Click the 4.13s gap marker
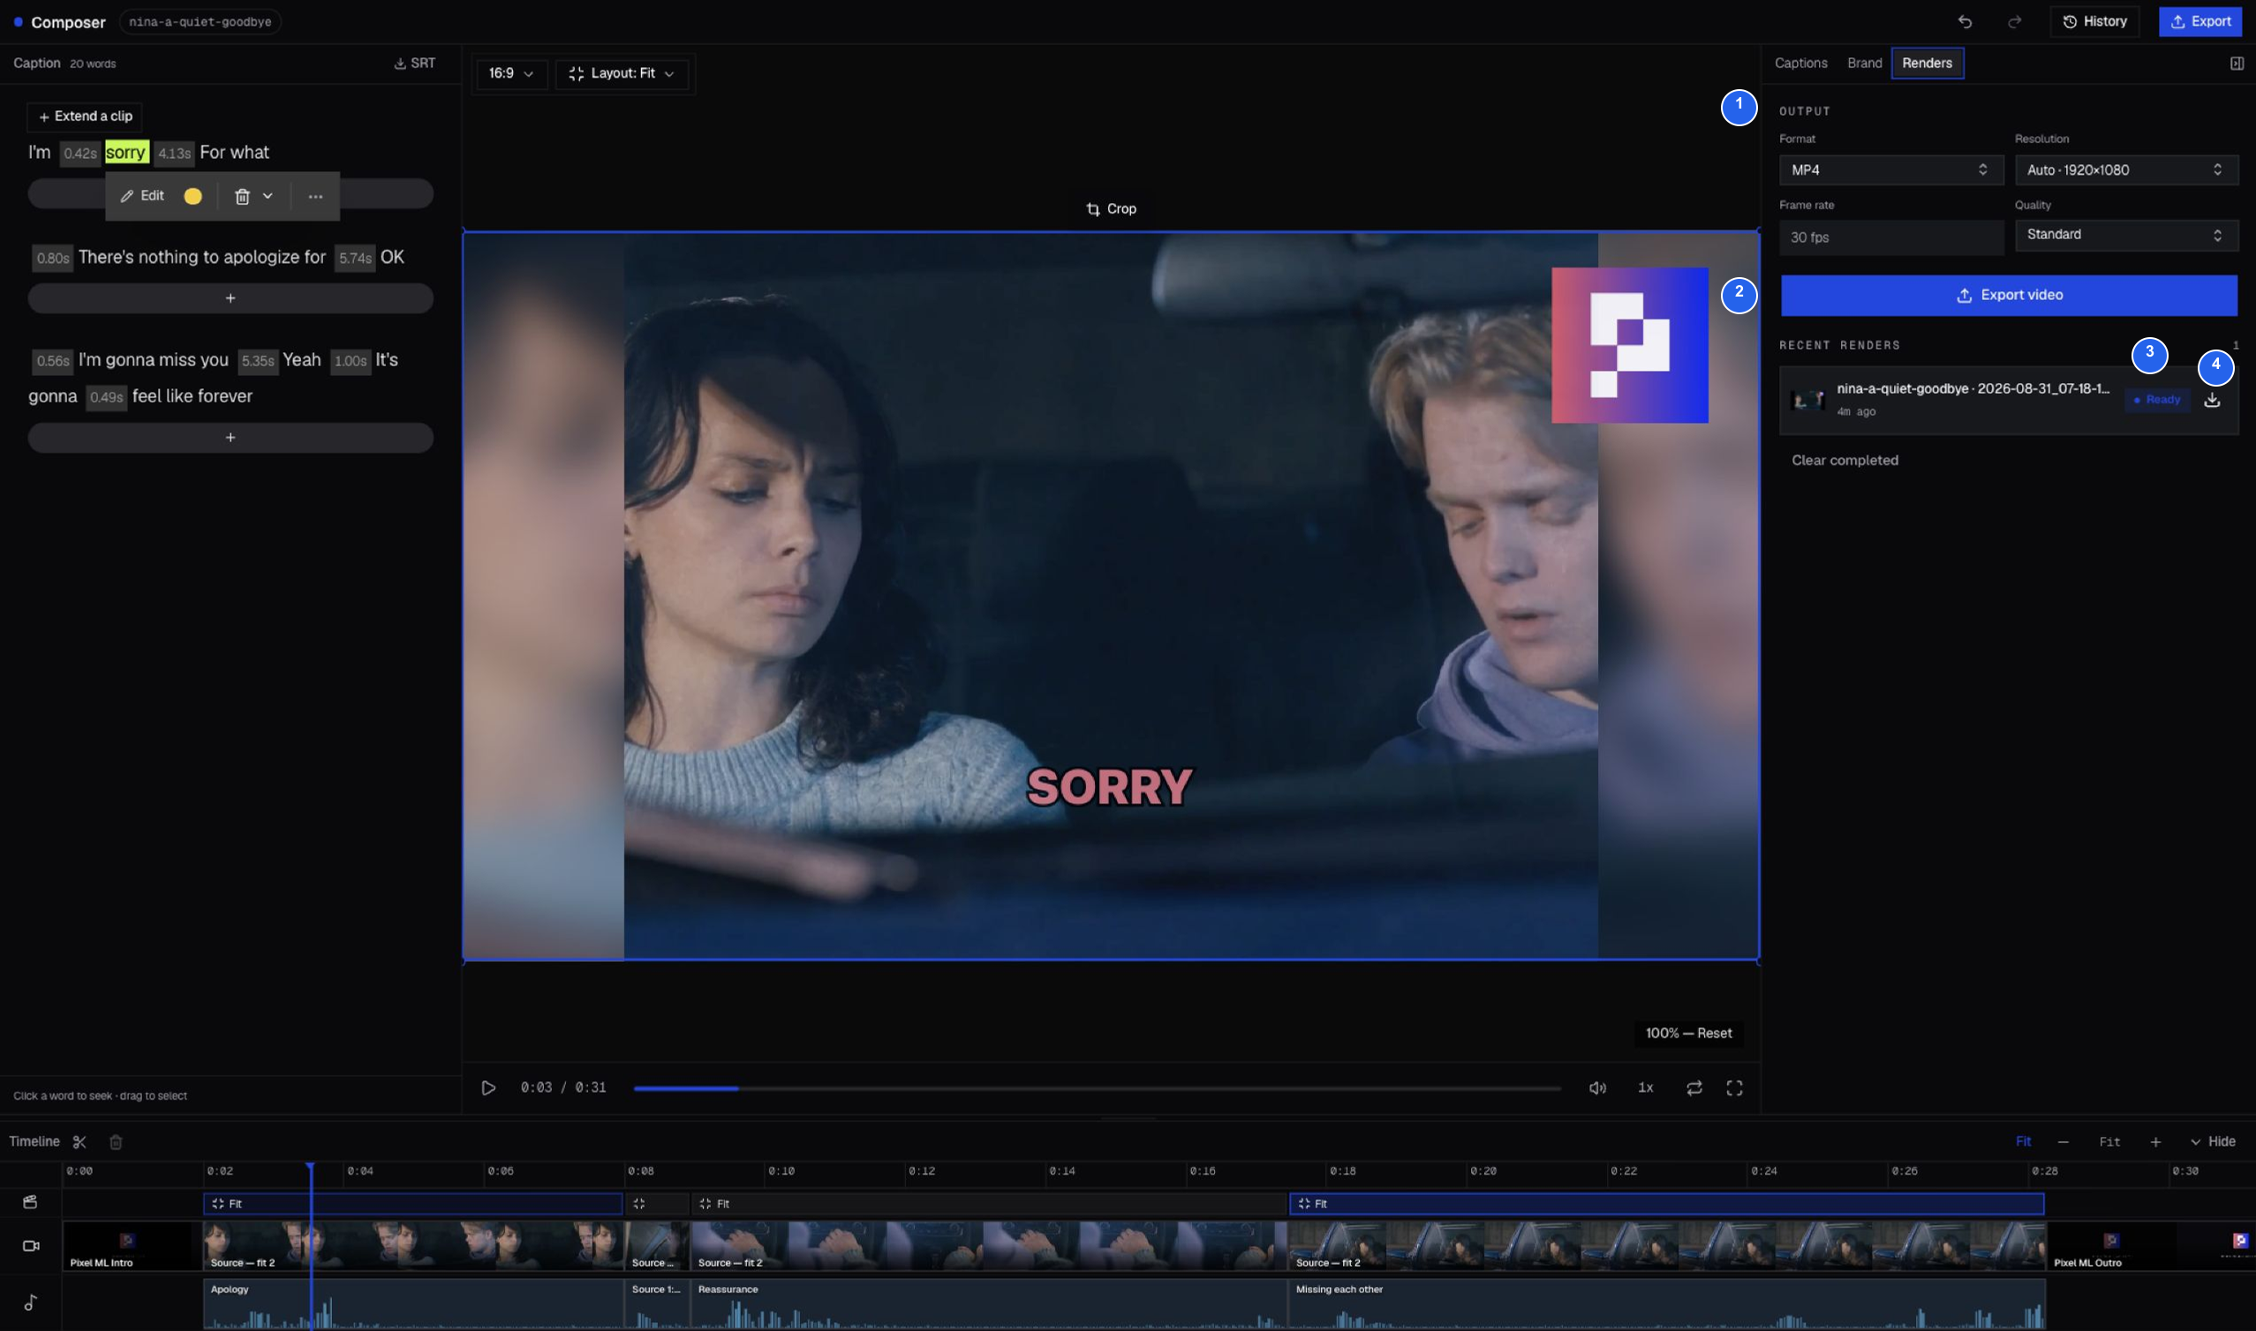Screen dimensions: 2256x1331 point(174,154)
